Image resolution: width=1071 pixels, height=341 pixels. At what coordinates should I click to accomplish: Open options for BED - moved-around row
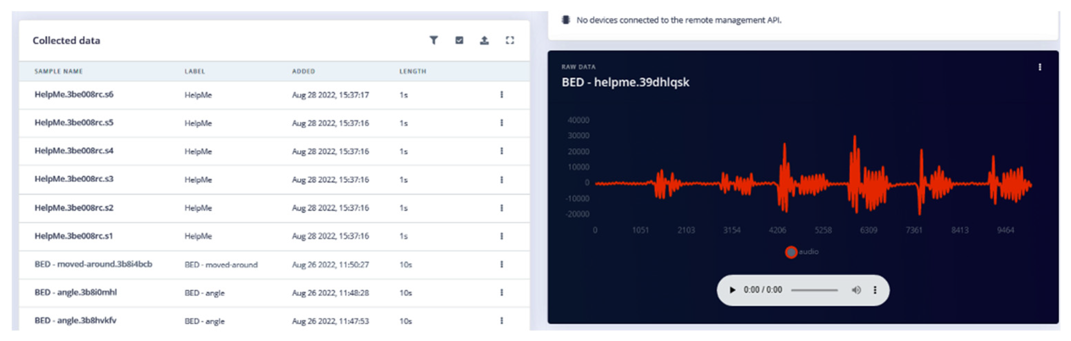click(x=502, y=265)
